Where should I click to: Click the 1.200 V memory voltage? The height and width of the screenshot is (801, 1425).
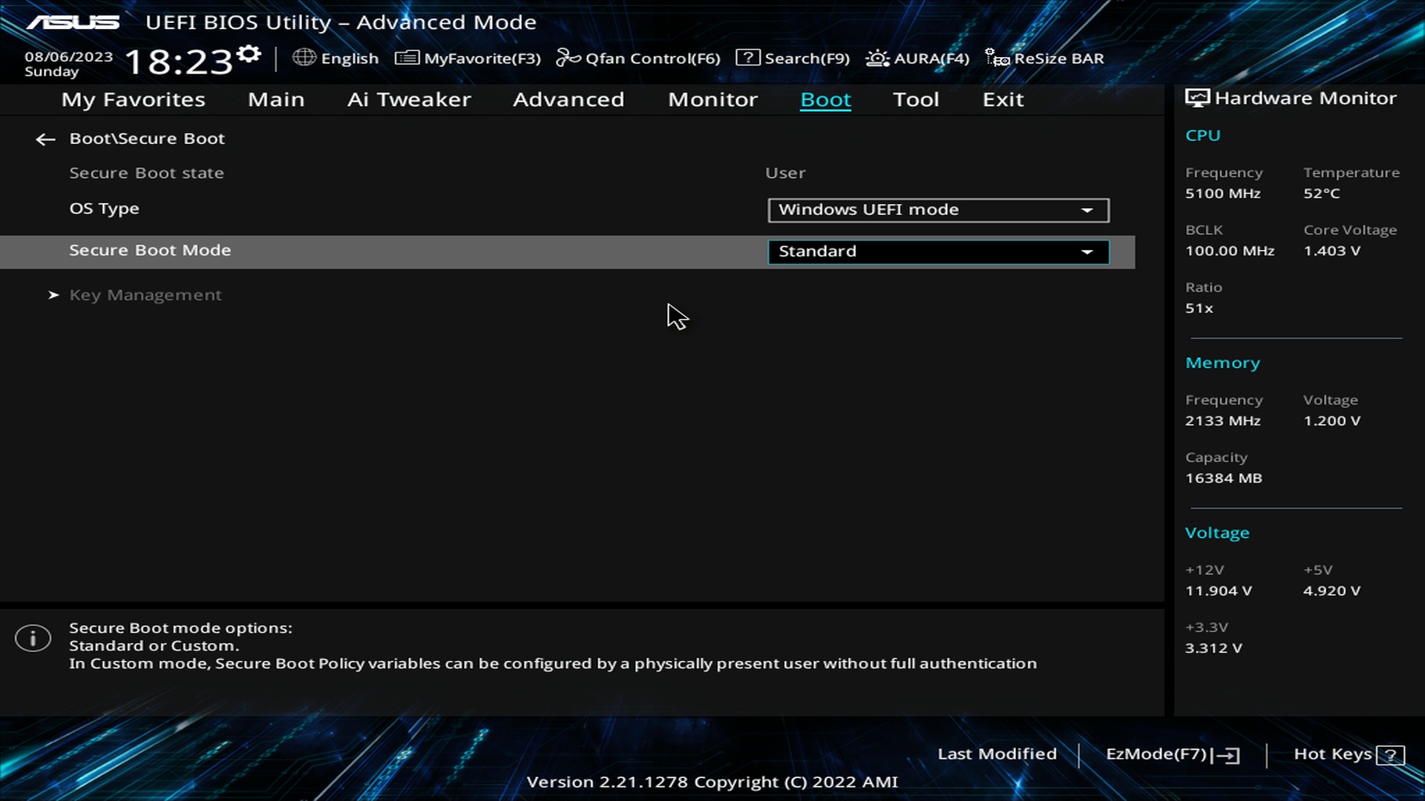click(x=1332, y=421)
